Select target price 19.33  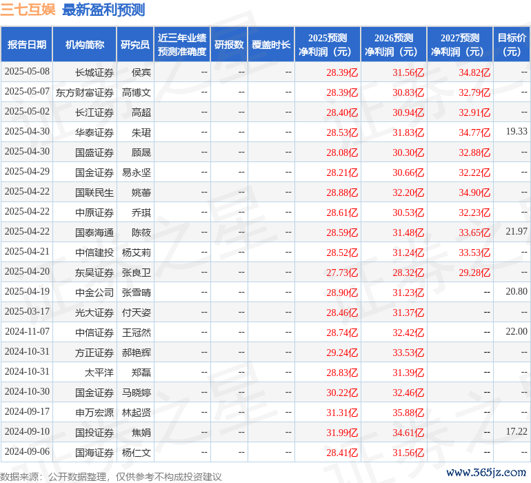[x=517, y=131]
